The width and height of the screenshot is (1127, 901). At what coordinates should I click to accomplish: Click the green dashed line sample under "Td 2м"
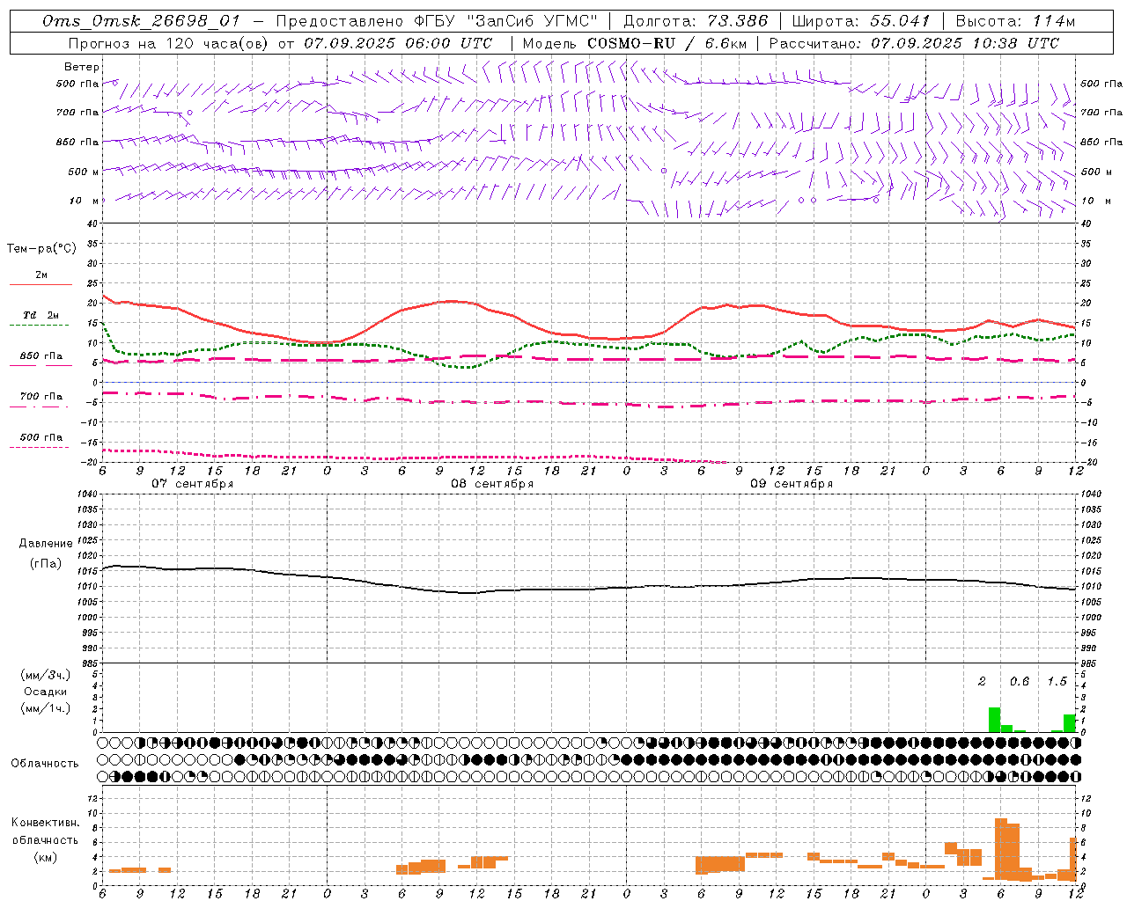point(40,326)
